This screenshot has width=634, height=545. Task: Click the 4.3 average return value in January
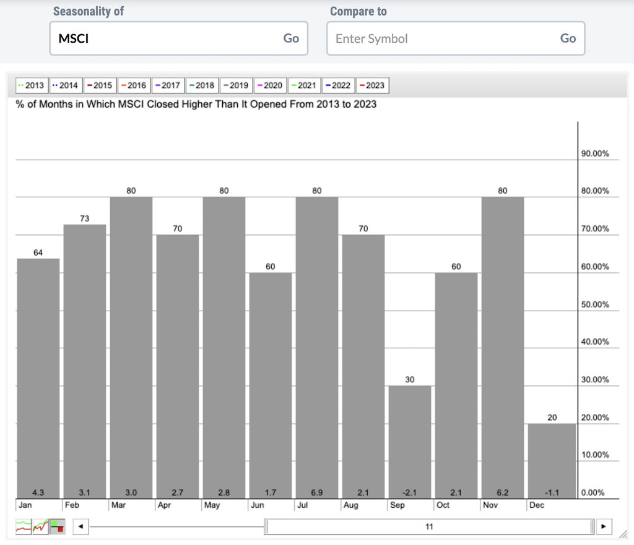(38, 492)
